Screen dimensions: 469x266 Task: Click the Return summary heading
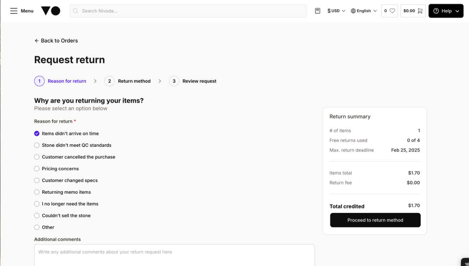click(x=350, y=116)
